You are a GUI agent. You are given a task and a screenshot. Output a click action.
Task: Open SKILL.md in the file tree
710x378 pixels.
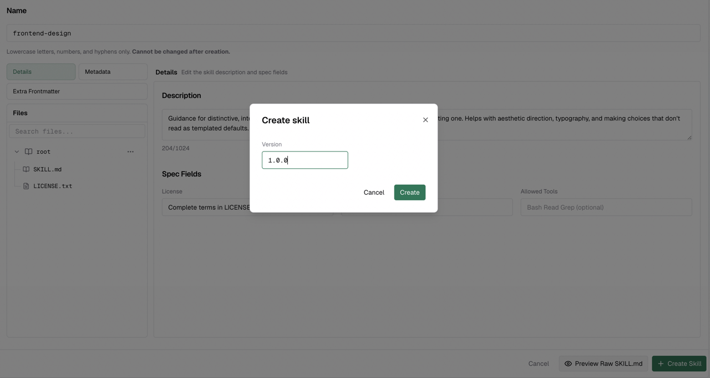47,169
